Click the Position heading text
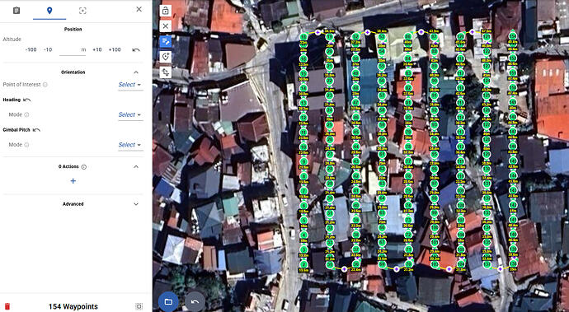This screenshot has width=569, height=312. click(x=73, y=29)
